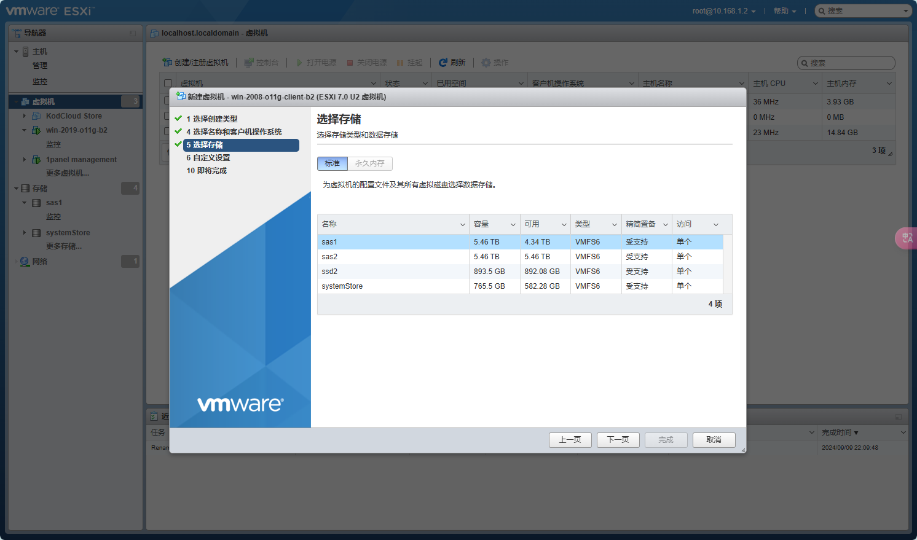
Task: Go to wizard step 1 选择创建类型
Action: pyautogui.click(x=212, y=119)
